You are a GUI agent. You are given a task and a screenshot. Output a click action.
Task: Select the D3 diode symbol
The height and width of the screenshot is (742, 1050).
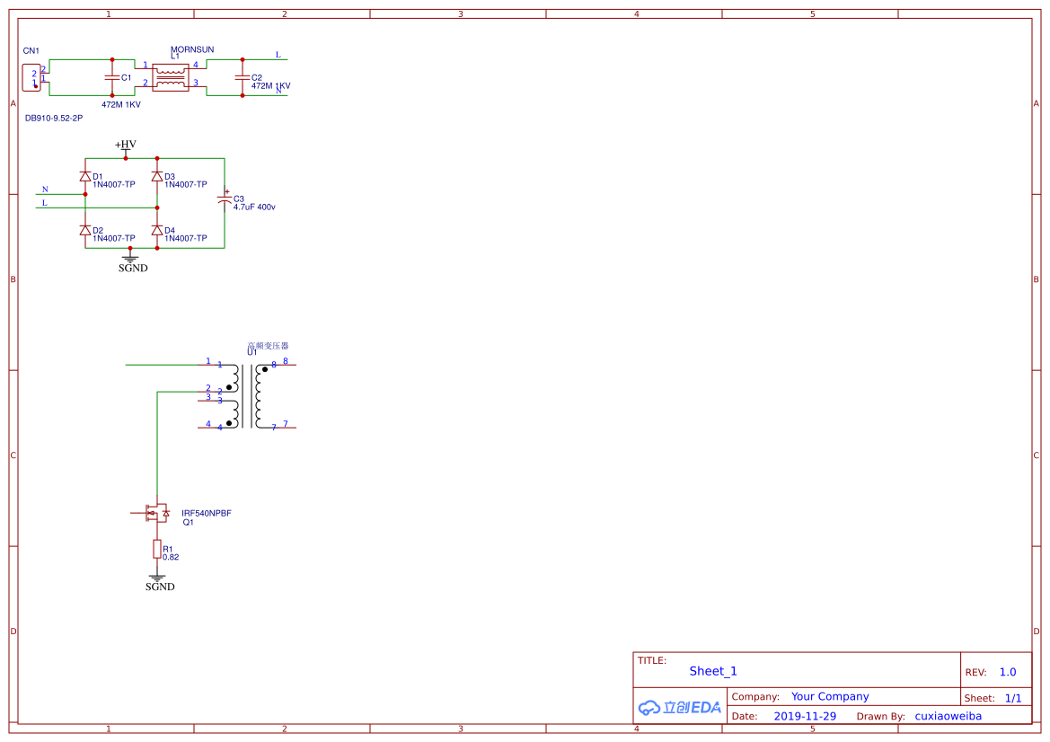click(x=157, y=176)
